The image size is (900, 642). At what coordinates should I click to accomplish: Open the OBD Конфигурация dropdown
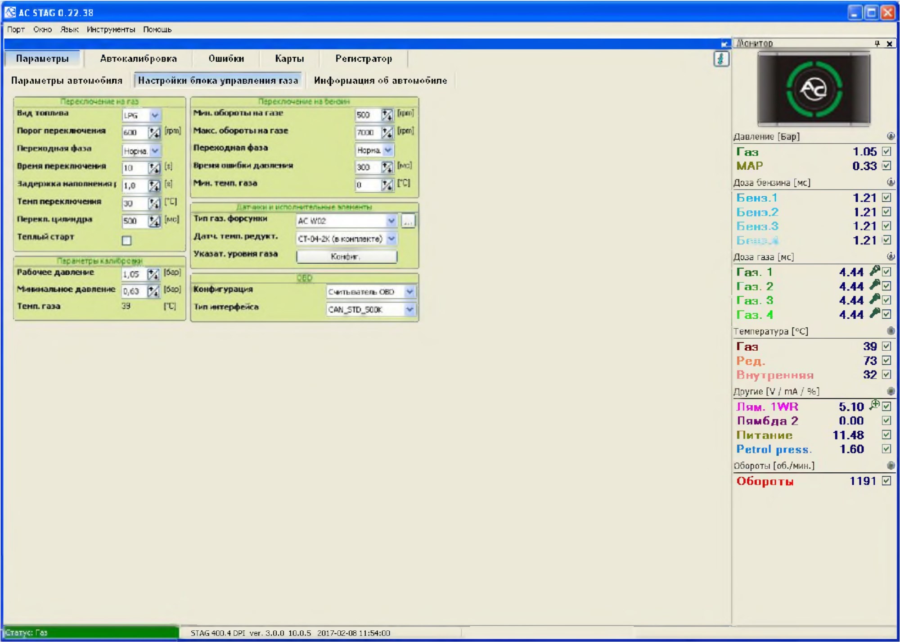pyautogui.click(x=371, y=292)
